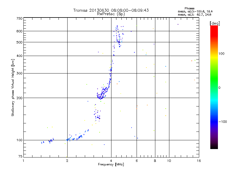Click the x-axis tick label '4'

coord(111,161)
